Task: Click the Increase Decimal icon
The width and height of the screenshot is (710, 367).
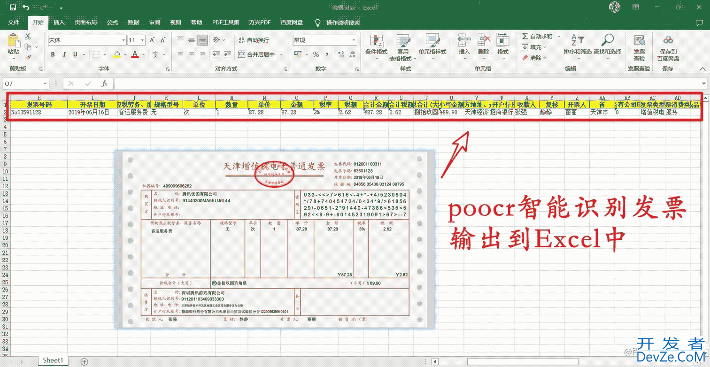Action: pyautogui.click(x=341, y=54)
